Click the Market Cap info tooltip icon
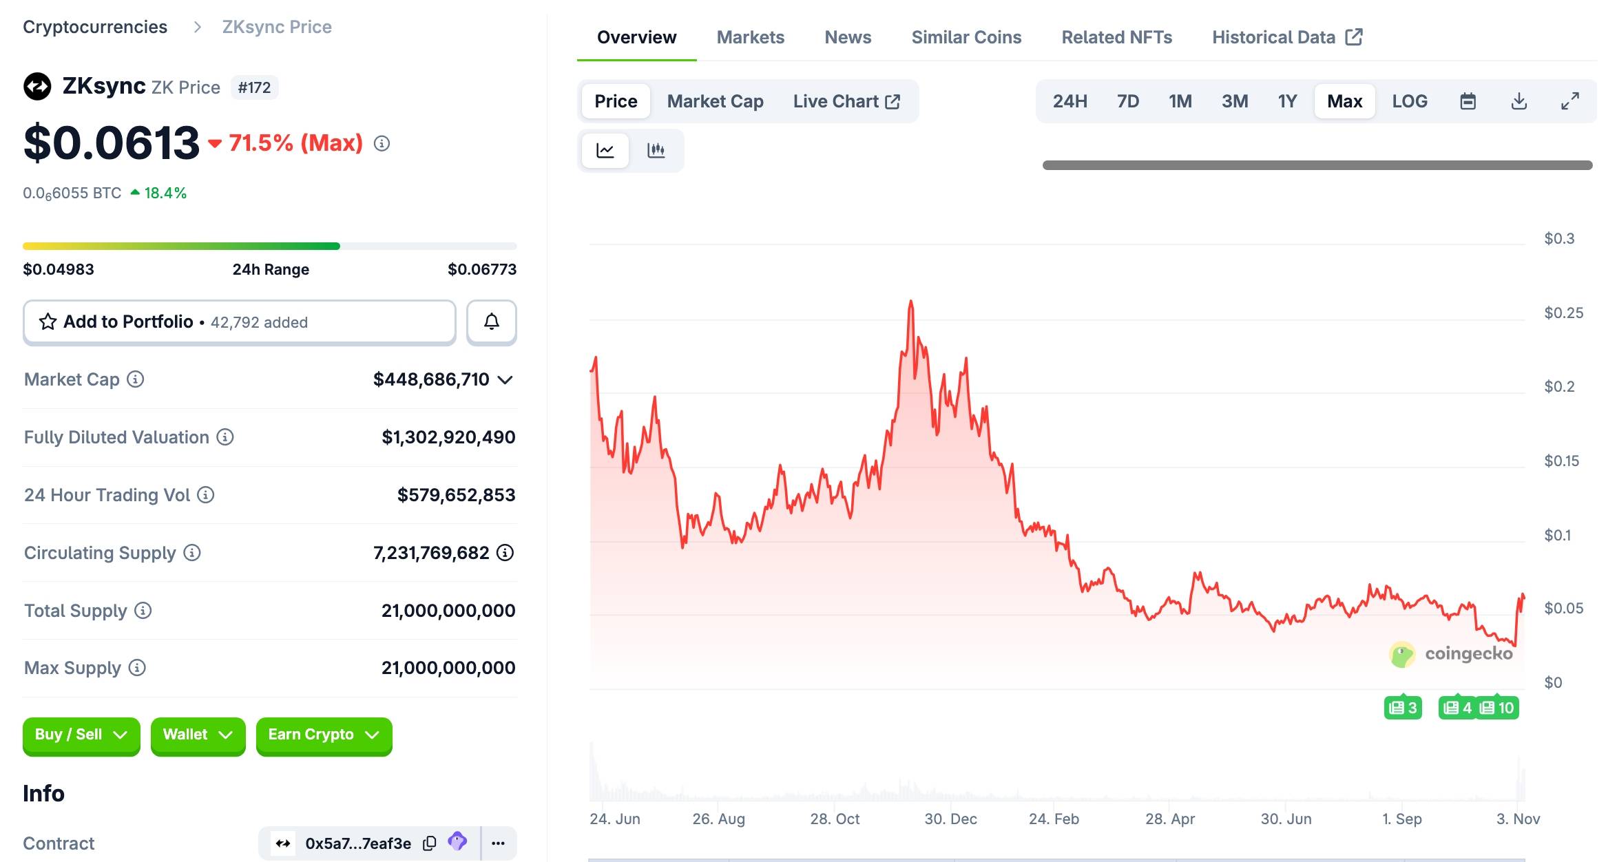The width and height of the screenshot is (1617, 862). tap(136, 379)
